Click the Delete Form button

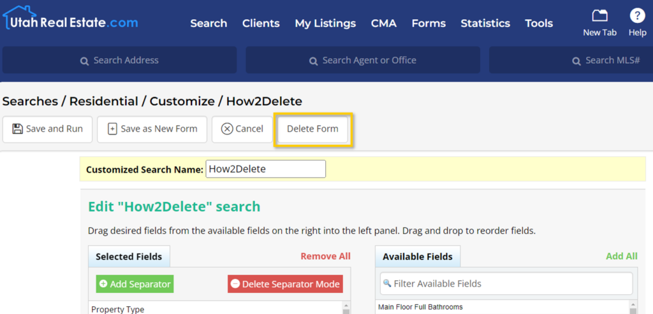click(x=312, y=129)
